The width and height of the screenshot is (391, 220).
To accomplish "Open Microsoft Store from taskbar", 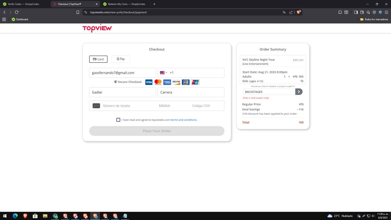I will (x=35, y=216).
